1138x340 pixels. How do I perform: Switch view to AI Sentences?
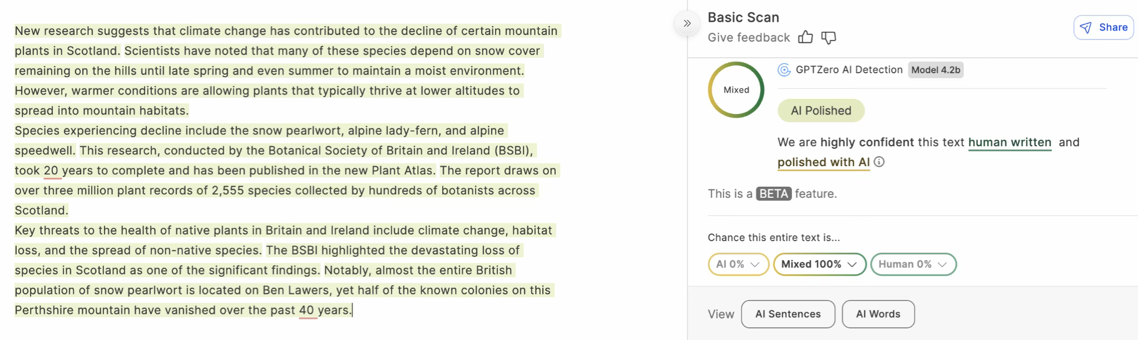[x=788, y=314]
